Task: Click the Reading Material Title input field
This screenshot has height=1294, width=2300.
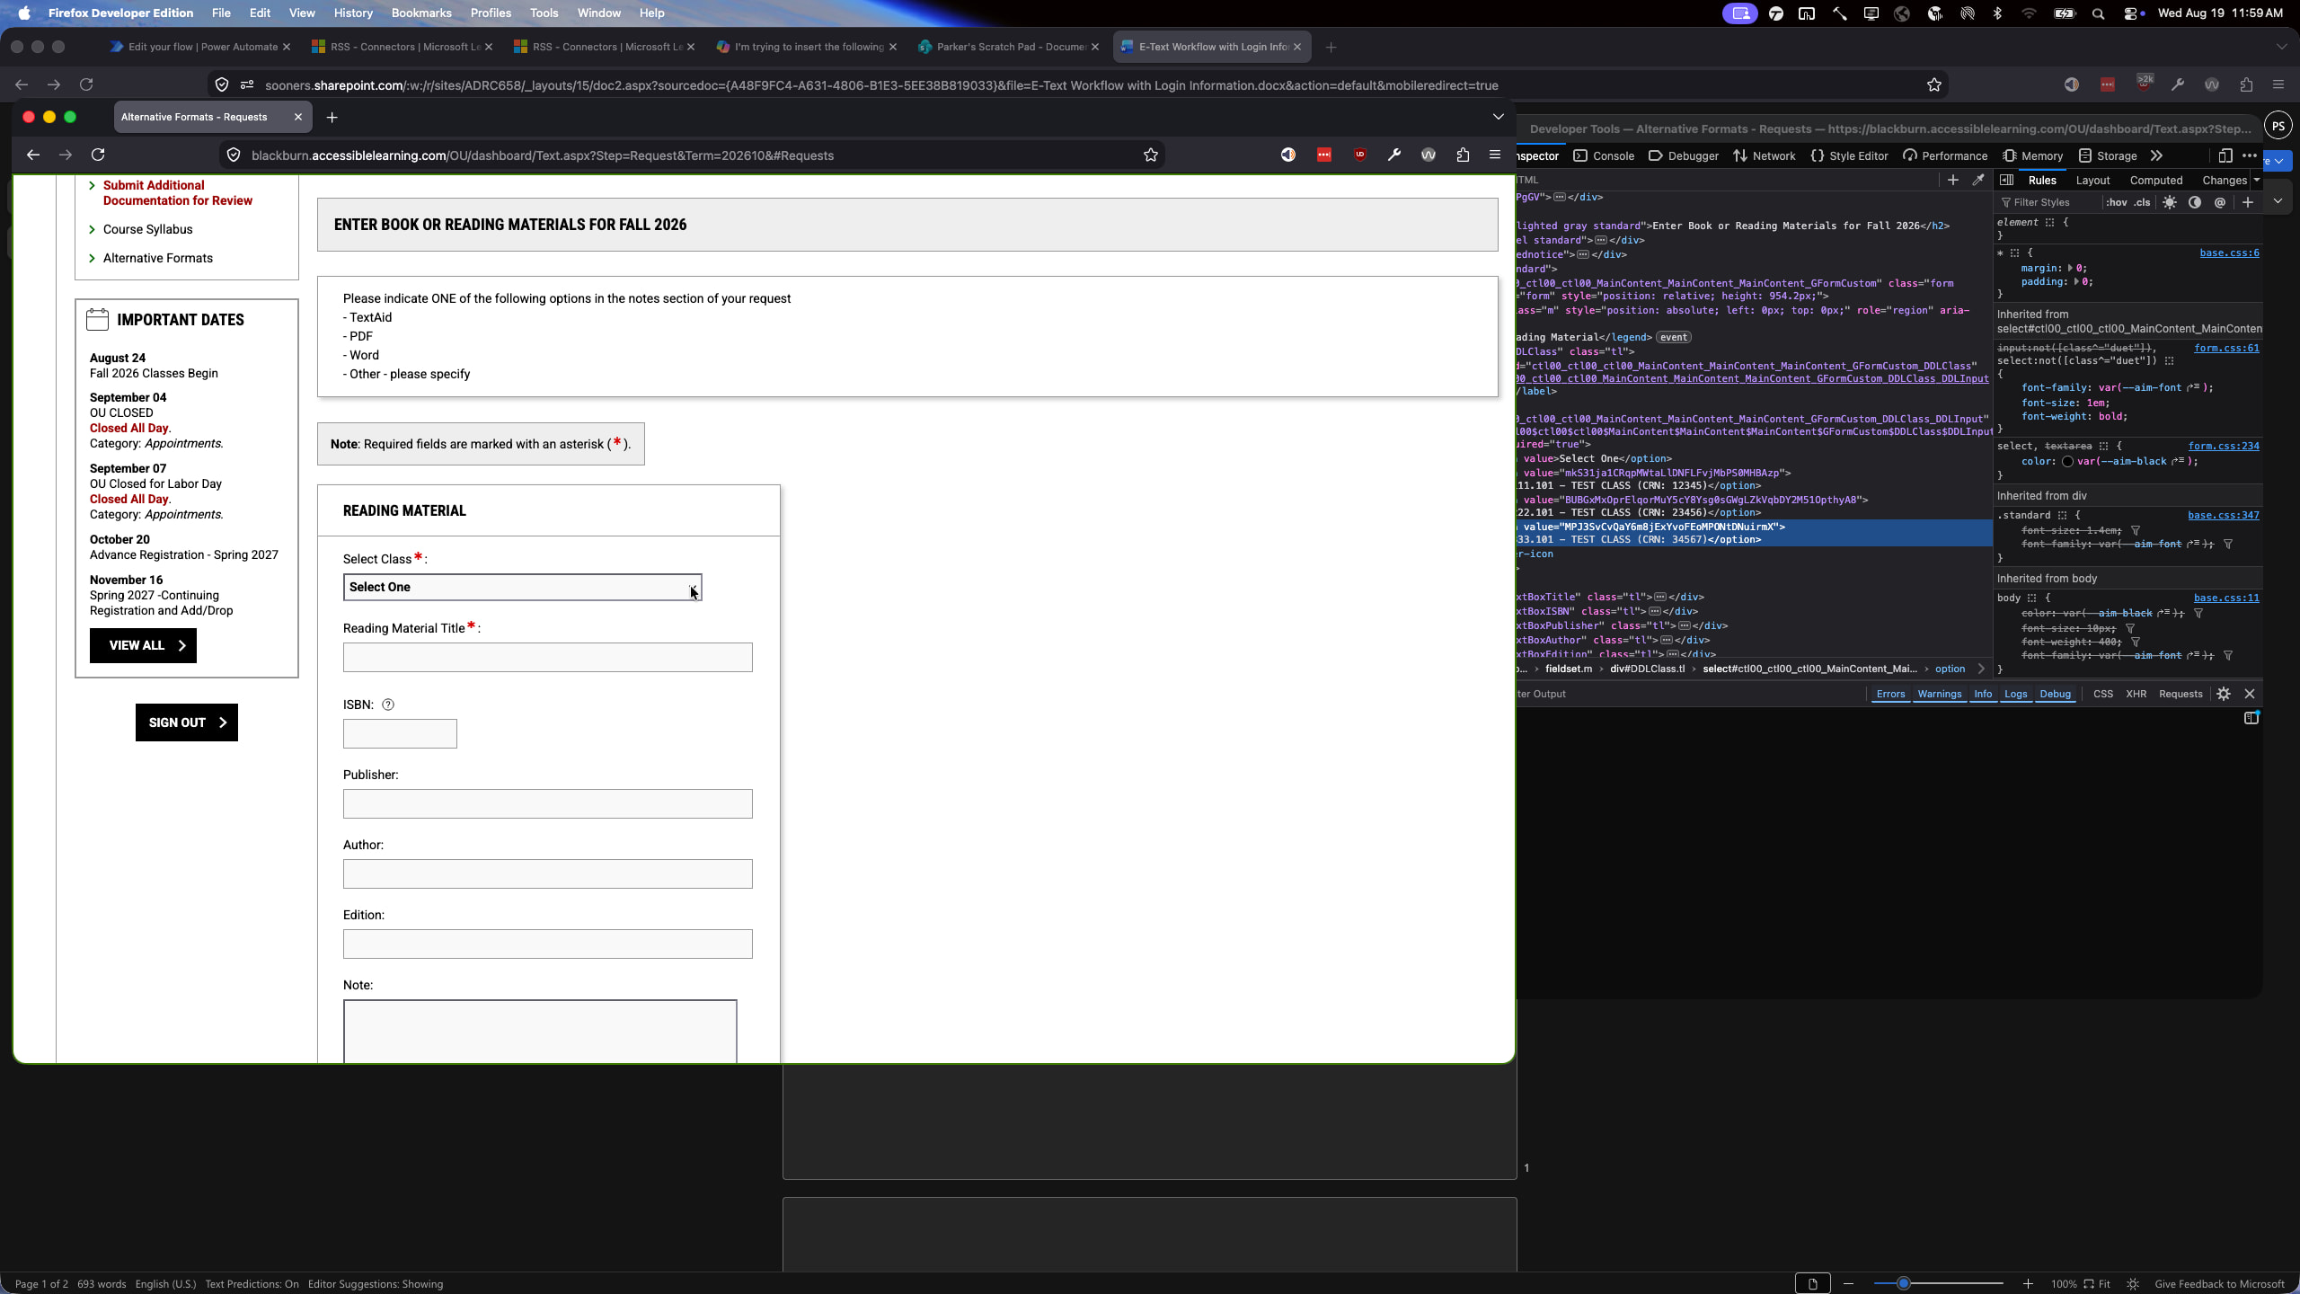Action: coord(547,657)
